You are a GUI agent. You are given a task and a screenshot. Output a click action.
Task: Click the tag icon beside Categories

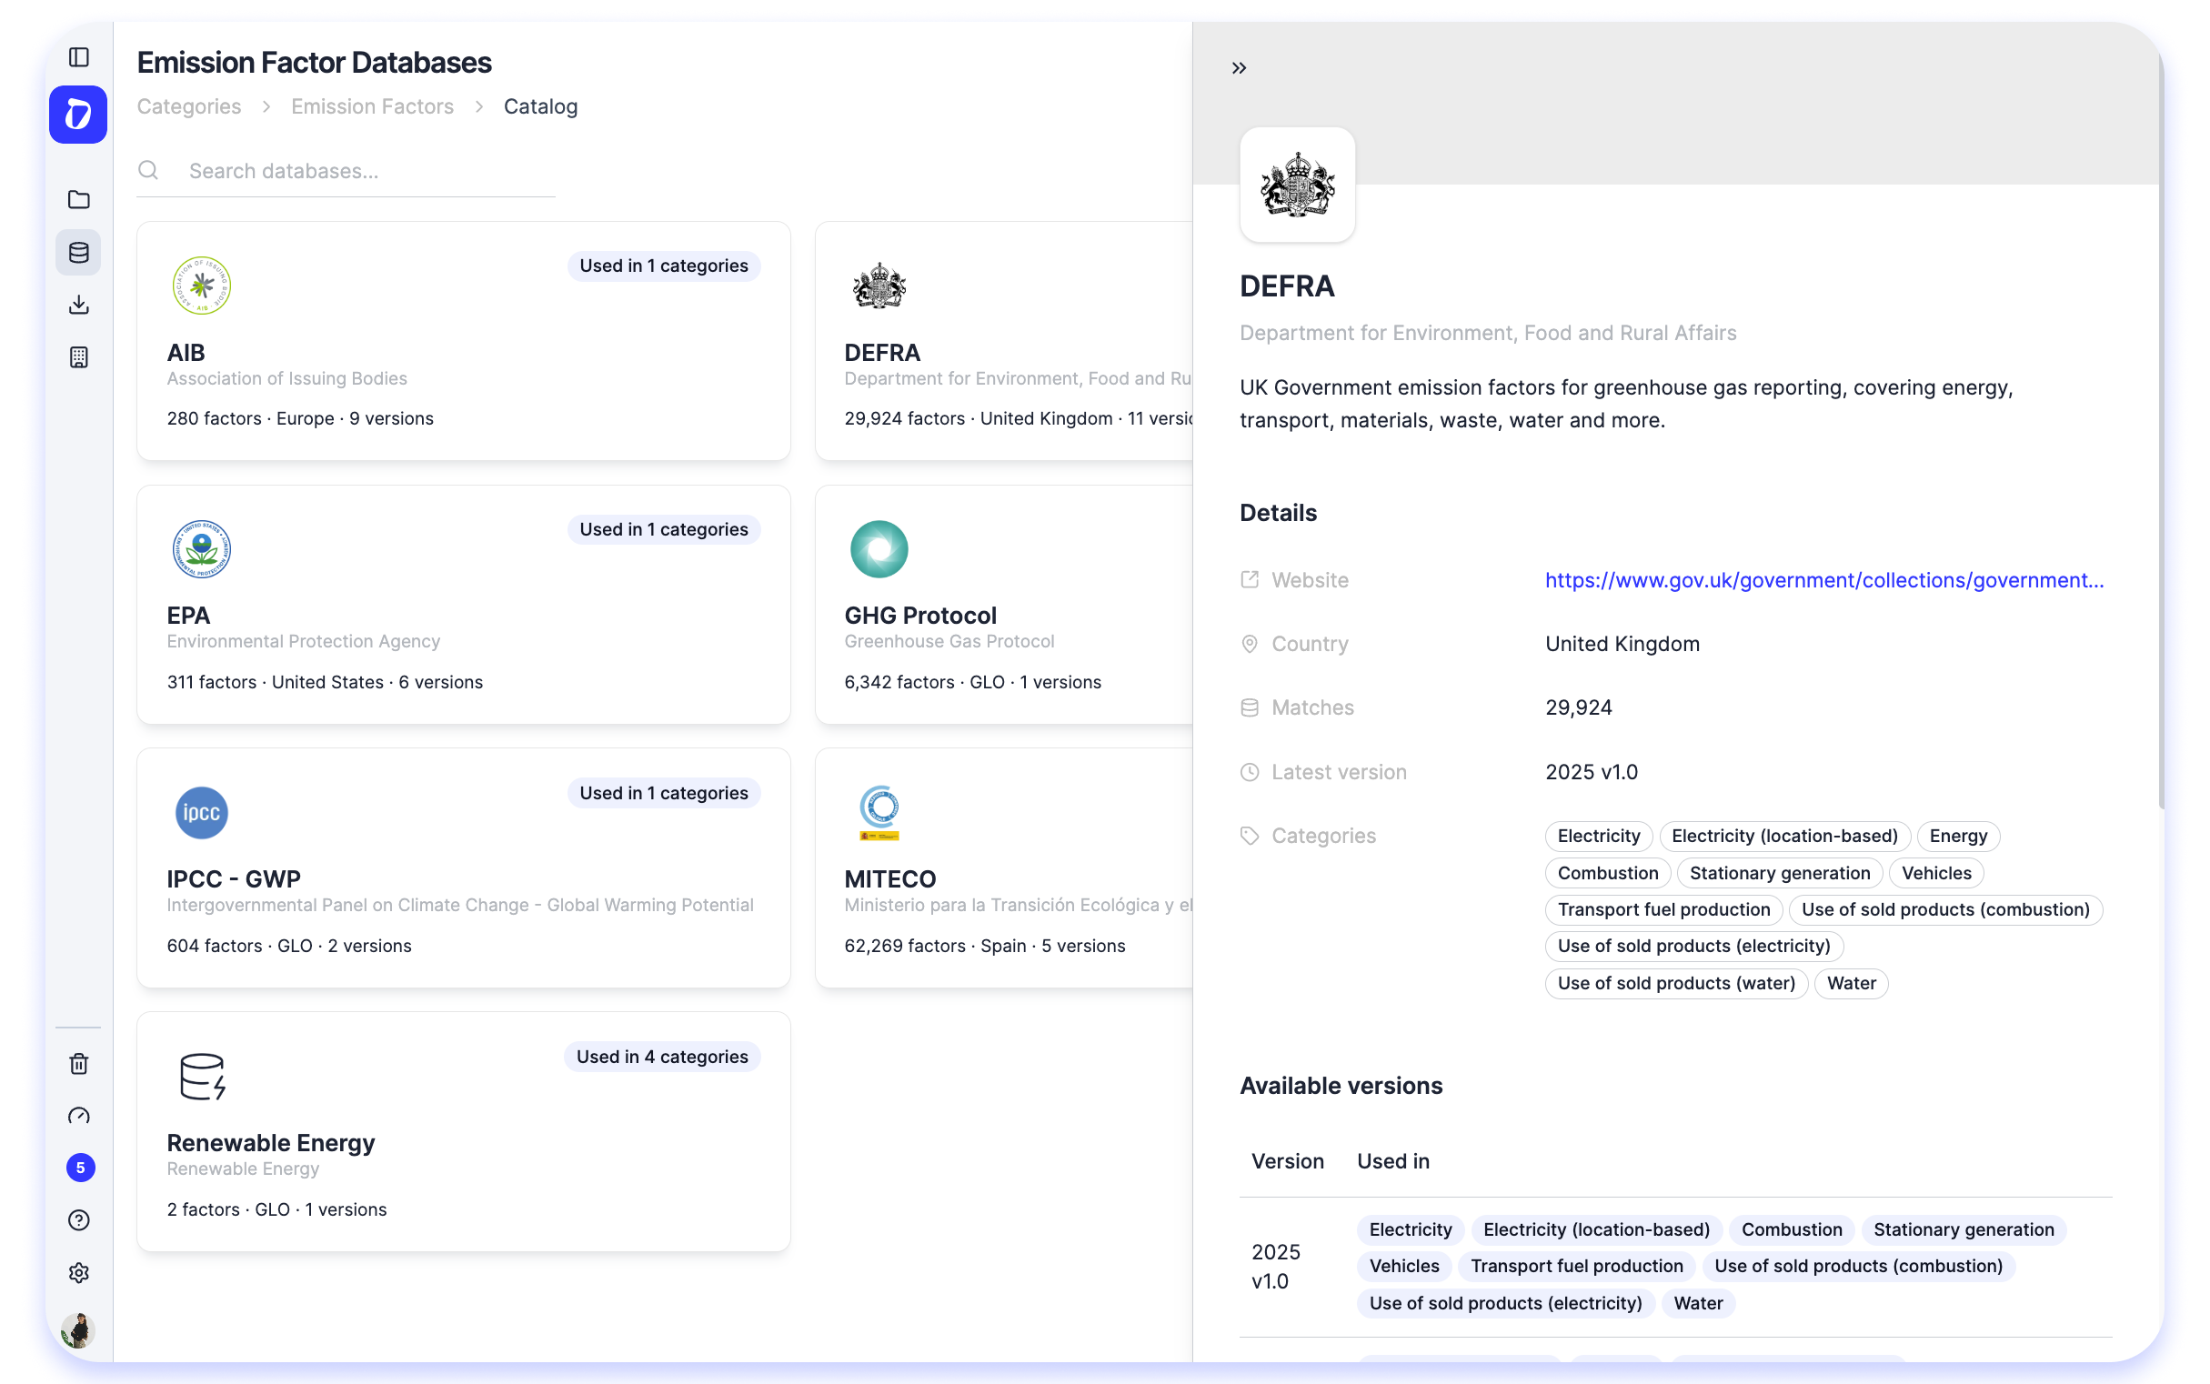coord(1250,836)
